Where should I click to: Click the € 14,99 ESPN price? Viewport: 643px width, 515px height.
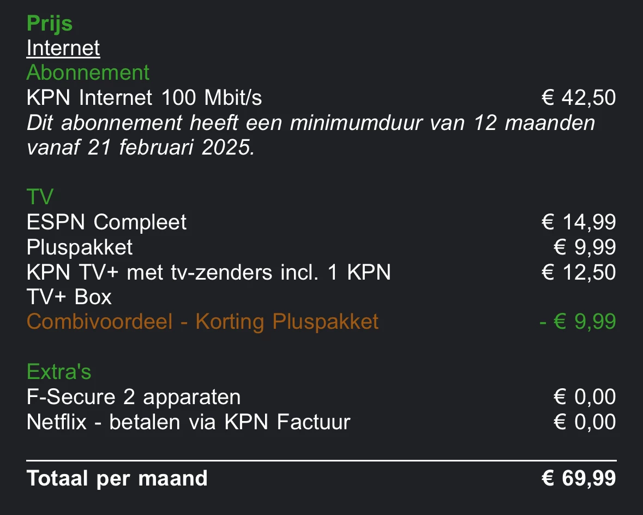(579, 222)
